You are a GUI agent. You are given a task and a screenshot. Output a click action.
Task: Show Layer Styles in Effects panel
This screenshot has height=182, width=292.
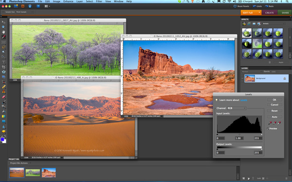[249, 24]
